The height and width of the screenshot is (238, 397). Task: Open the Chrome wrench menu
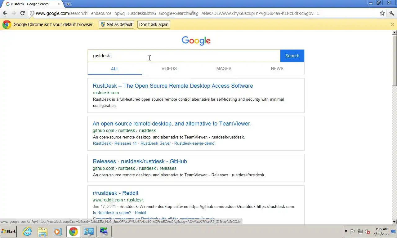coord(392,13)
